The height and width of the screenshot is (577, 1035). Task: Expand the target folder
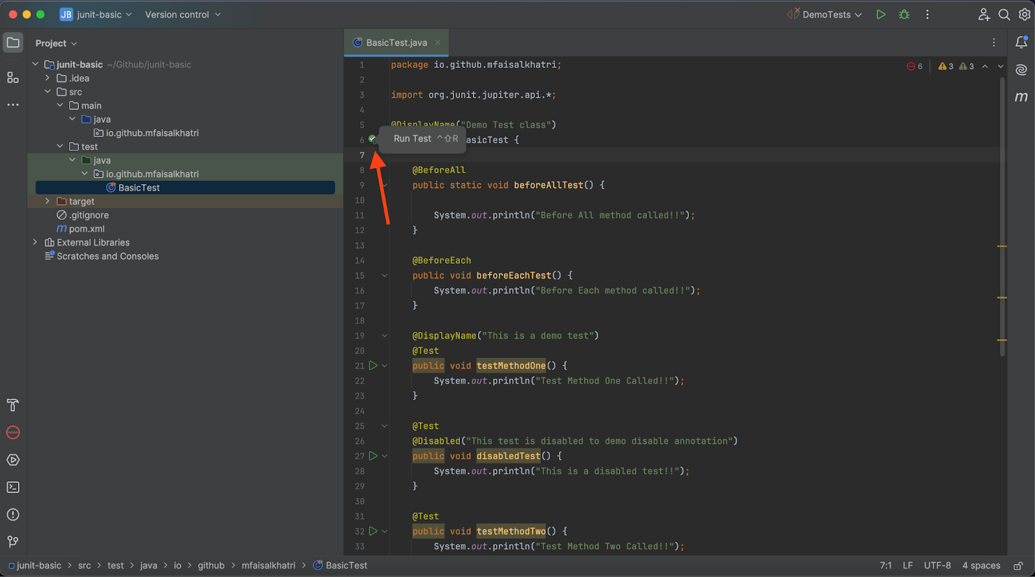pos(47,202)
